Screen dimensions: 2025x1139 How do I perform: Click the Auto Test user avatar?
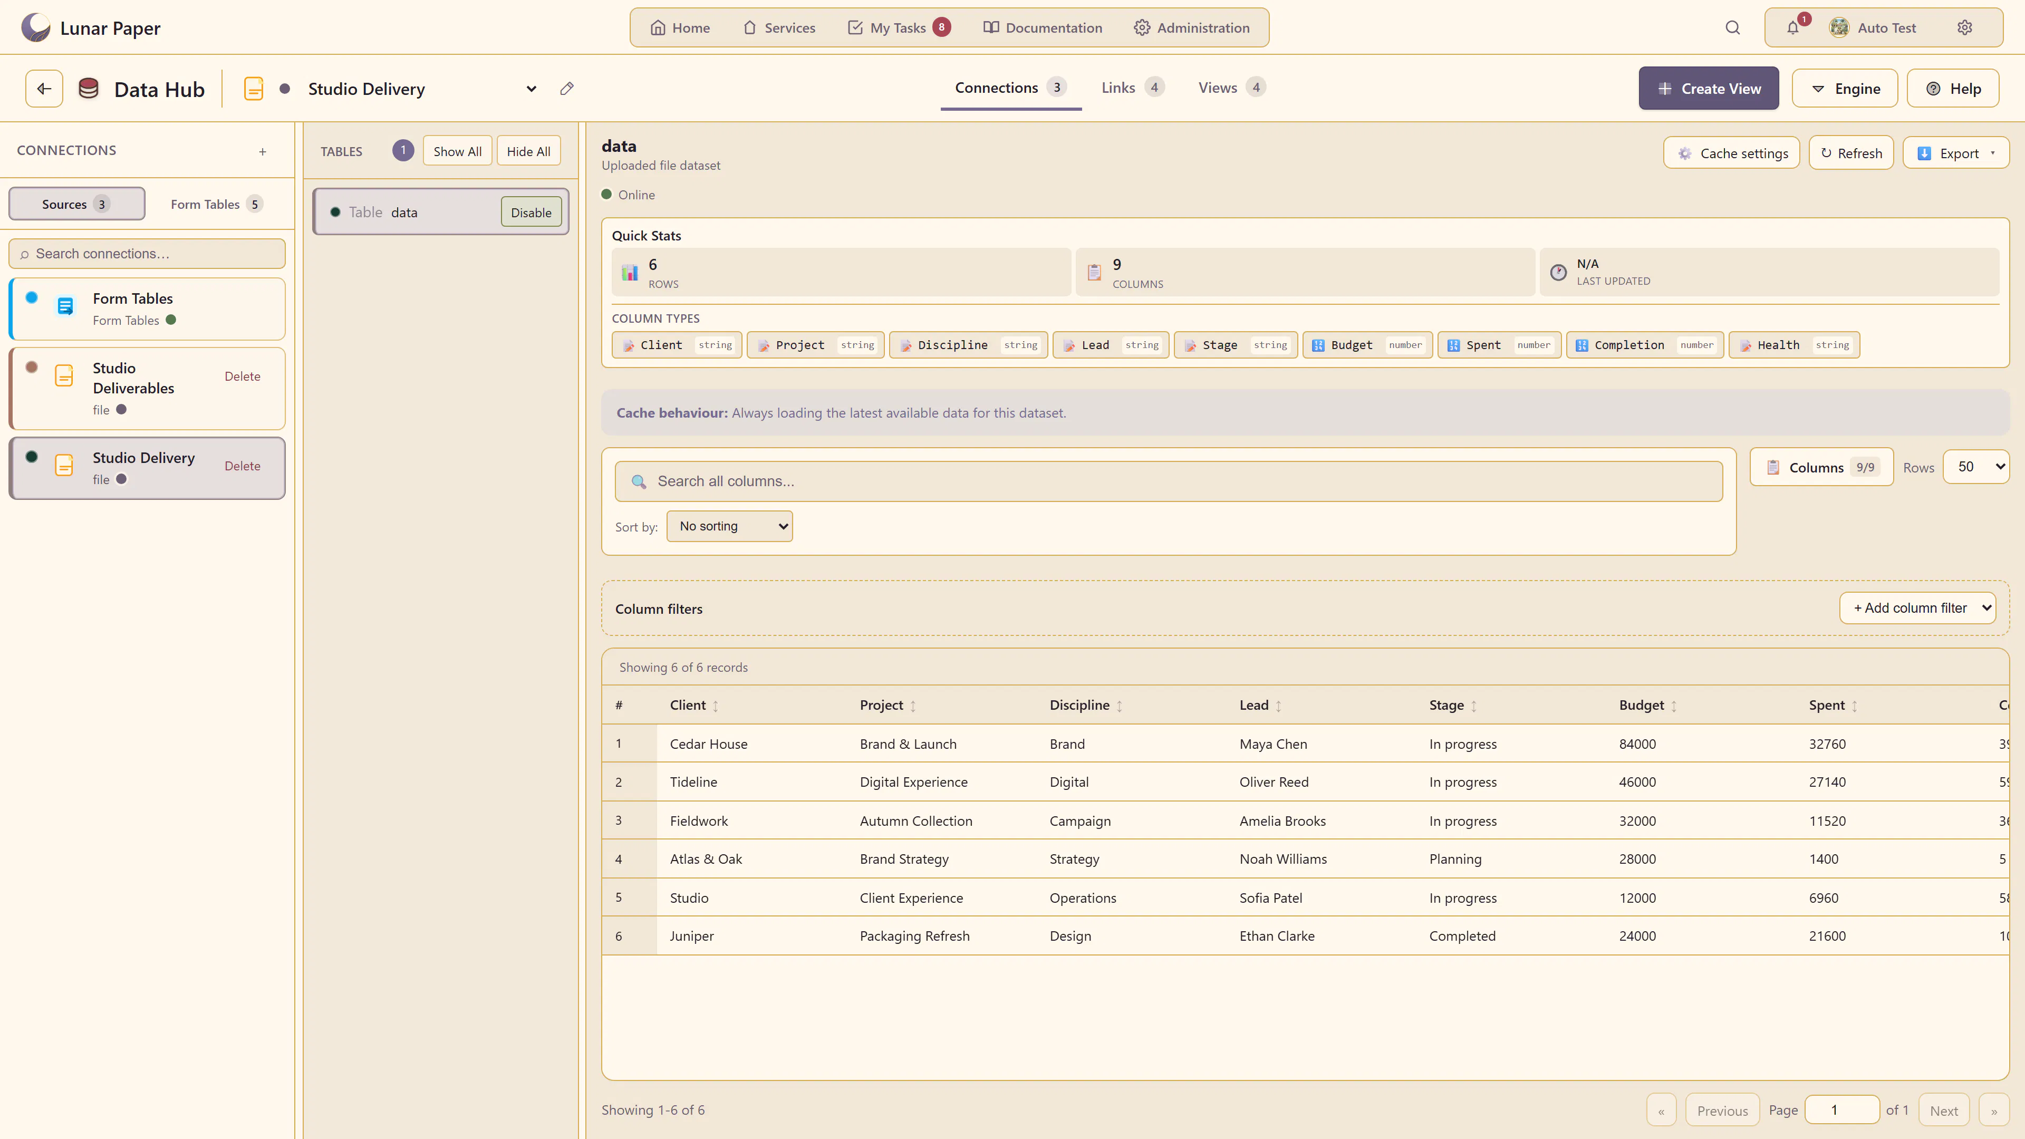[1839, 27]
